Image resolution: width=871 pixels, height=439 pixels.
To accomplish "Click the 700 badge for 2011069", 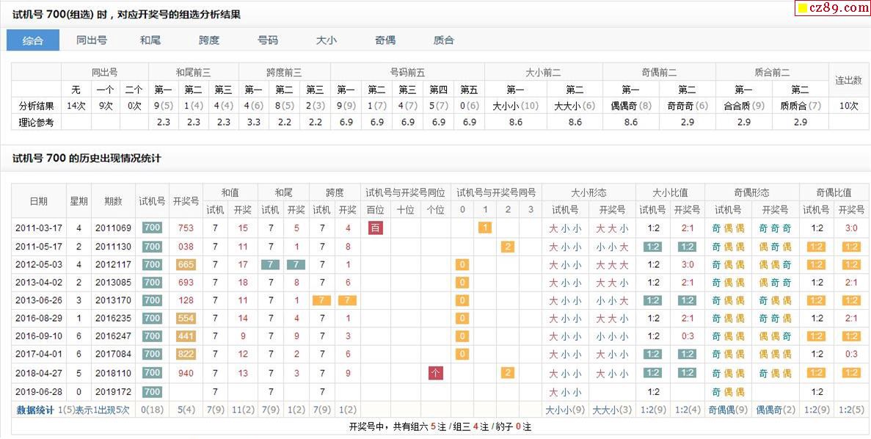I will click(152, 228).
